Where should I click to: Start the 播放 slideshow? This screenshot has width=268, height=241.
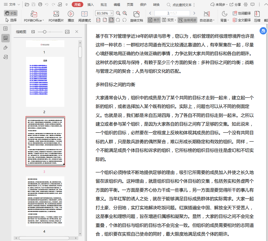pos(71,14)
